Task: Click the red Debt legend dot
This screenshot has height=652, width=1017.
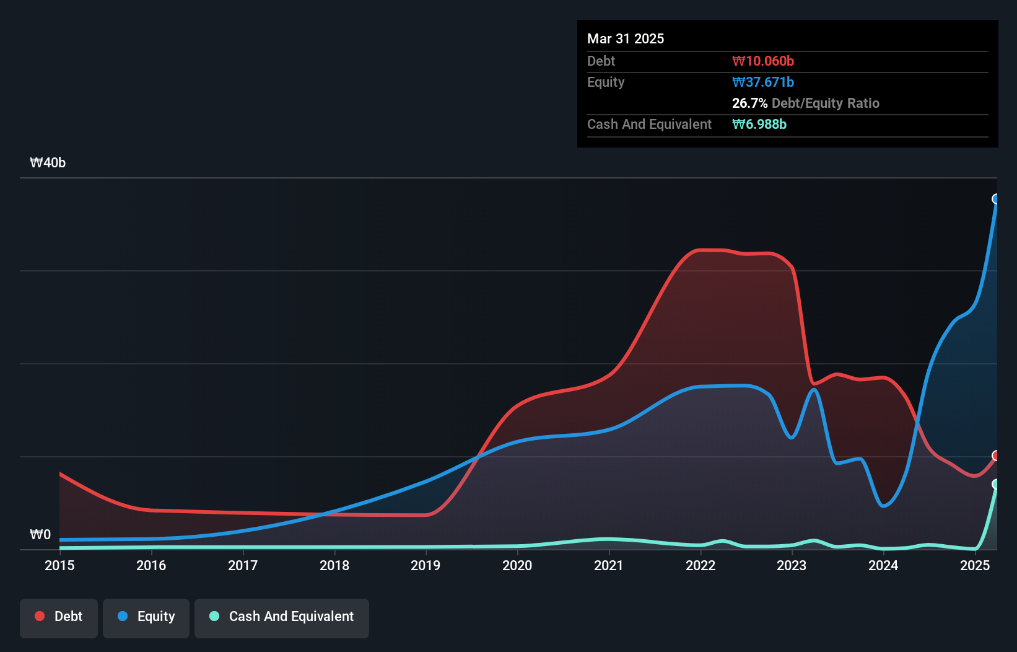Action: click(40, 616)
